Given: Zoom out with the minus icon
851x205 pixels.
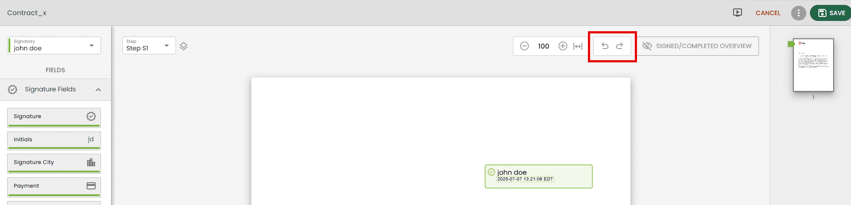Looking at the screenshot, I should tap(524, 46).
